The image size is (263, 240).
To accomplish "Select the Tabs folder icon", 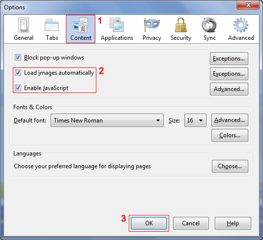I will (52, 25).
